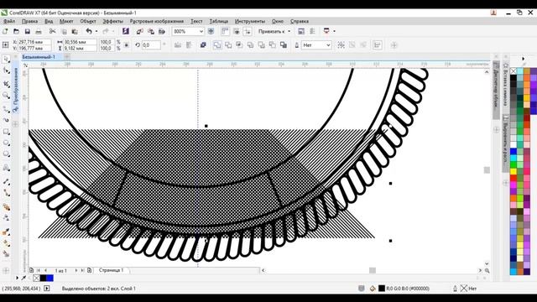Click the Create Boundary icon
Viewport: 537px width, 302px height.
[284, 45]
